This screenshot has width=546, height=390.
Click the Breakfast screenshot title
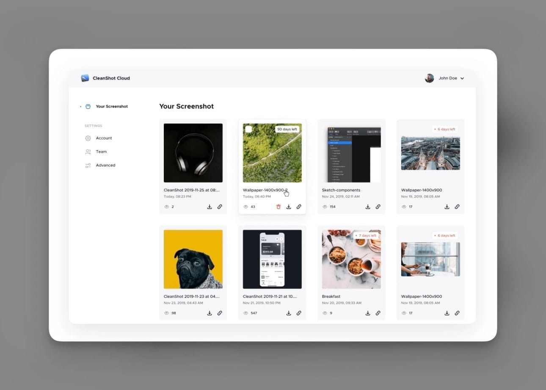331,296
